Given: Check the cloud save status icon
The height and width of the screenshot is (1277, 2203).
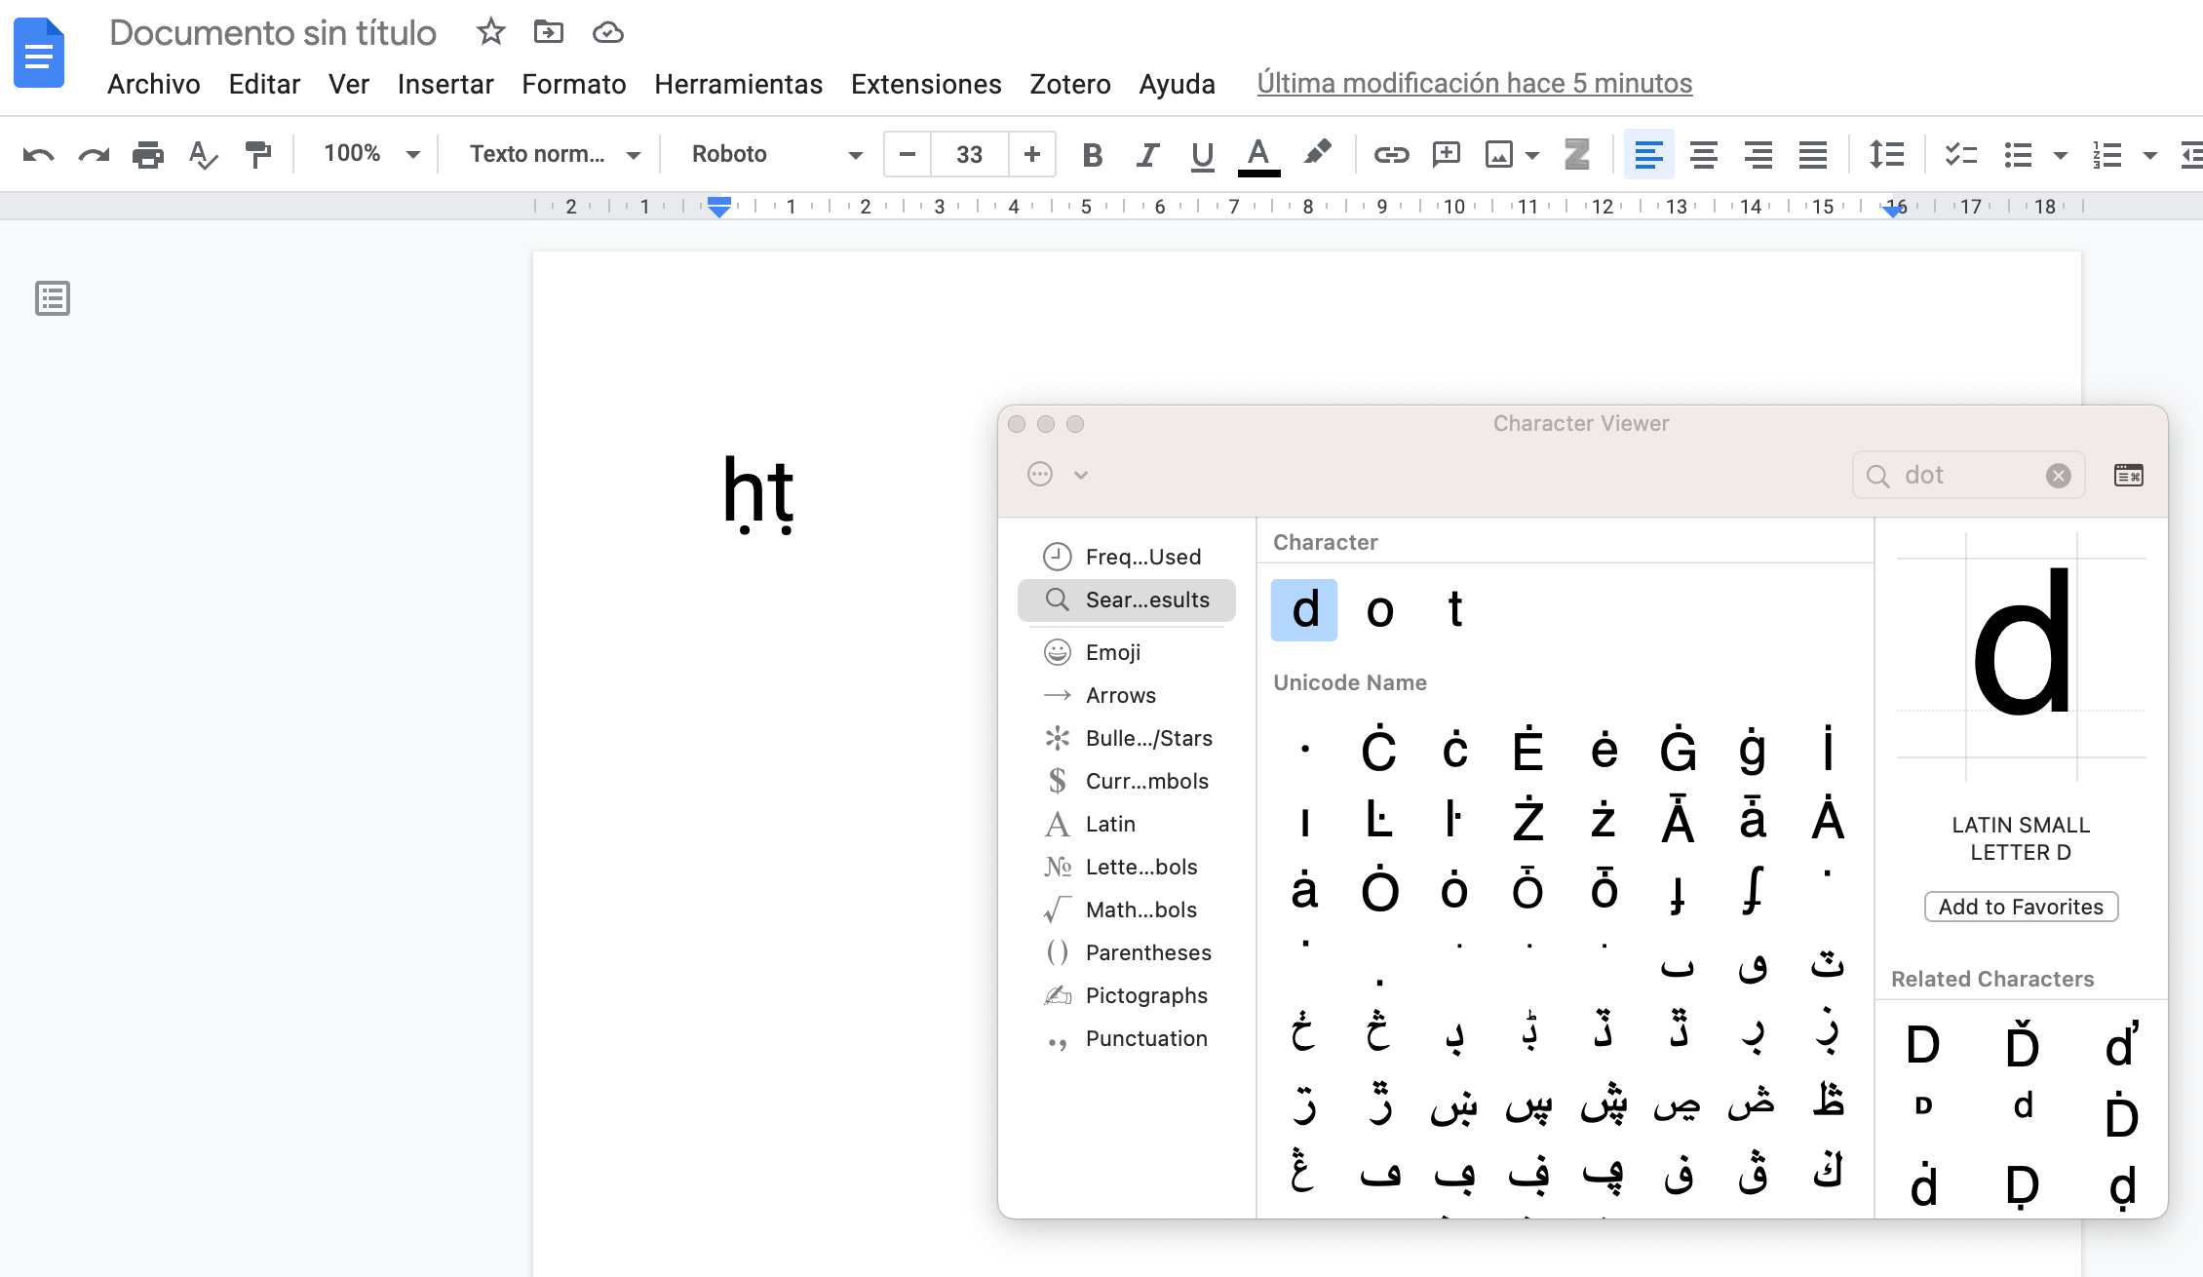Looking at the screenshot, I should point(607,33).
